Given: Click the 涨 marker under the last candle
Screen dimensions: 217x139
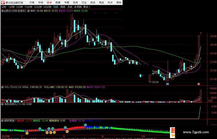Looking at the screenshot, I should pyautogui.click(x=199, y=84).
